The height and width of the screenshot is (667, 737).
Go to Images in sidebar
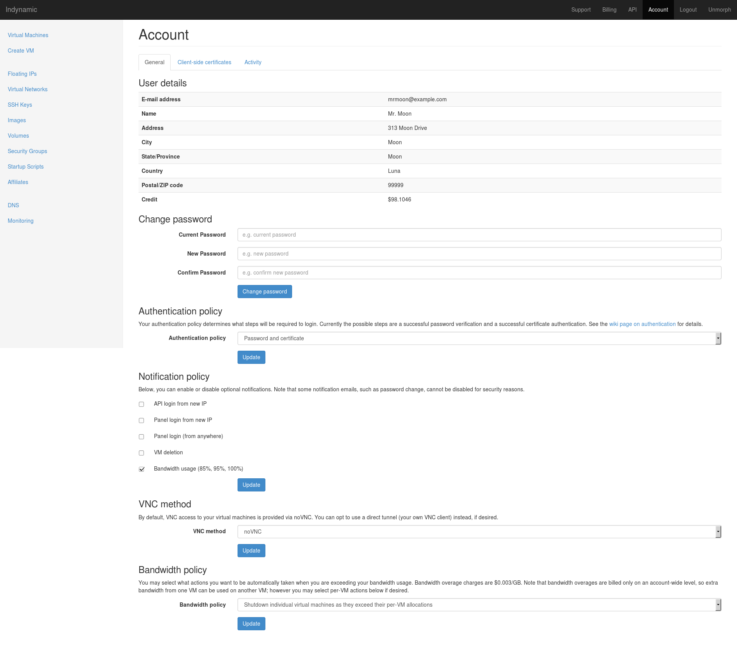17,120
